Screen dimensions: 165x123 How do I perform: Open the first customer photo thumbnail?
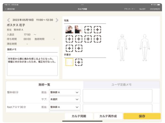coord(69,29)
